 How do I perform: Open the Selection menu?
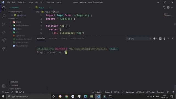(x=22, y=2)
